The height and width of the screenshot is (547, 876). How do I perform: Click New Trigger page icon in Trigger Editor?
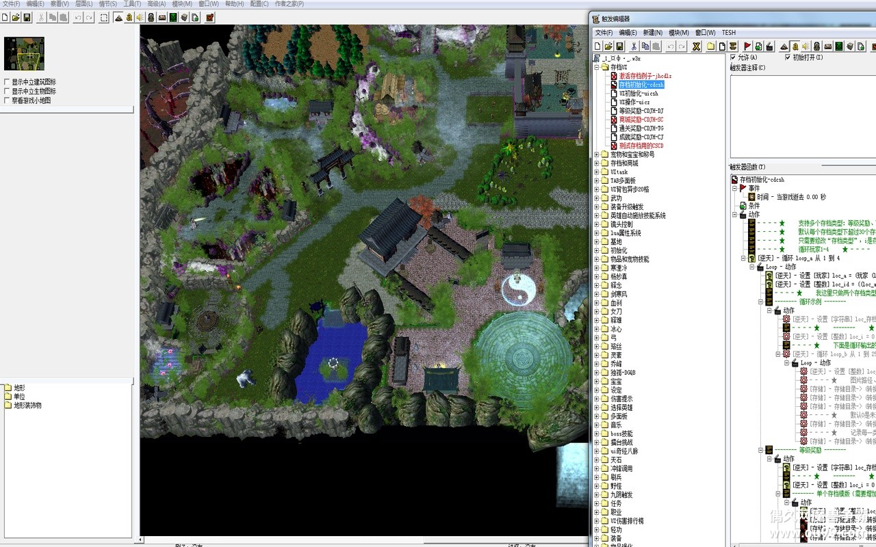722,46
